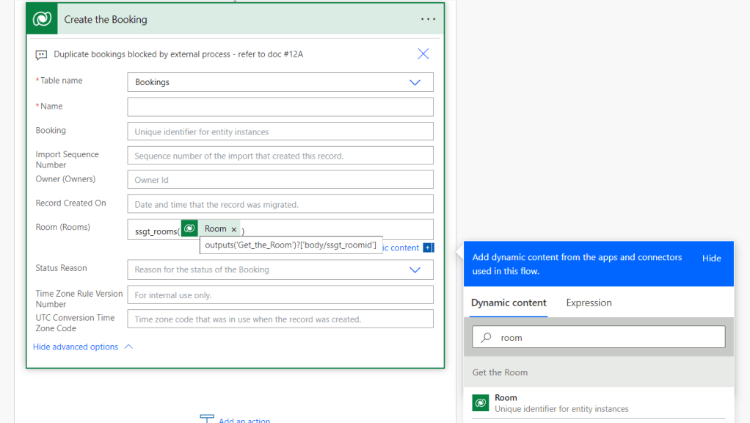
Task: Click into the Name input field
Action: (x=280, y=106)
